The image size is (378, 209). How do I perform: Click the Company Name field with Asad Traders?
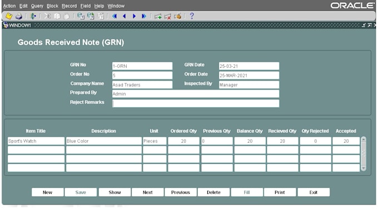click(x=142, y=84)
